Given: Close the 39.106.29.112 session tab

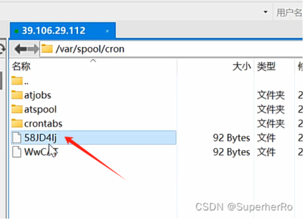Looking at the screenshot, I should click(107, 31).
